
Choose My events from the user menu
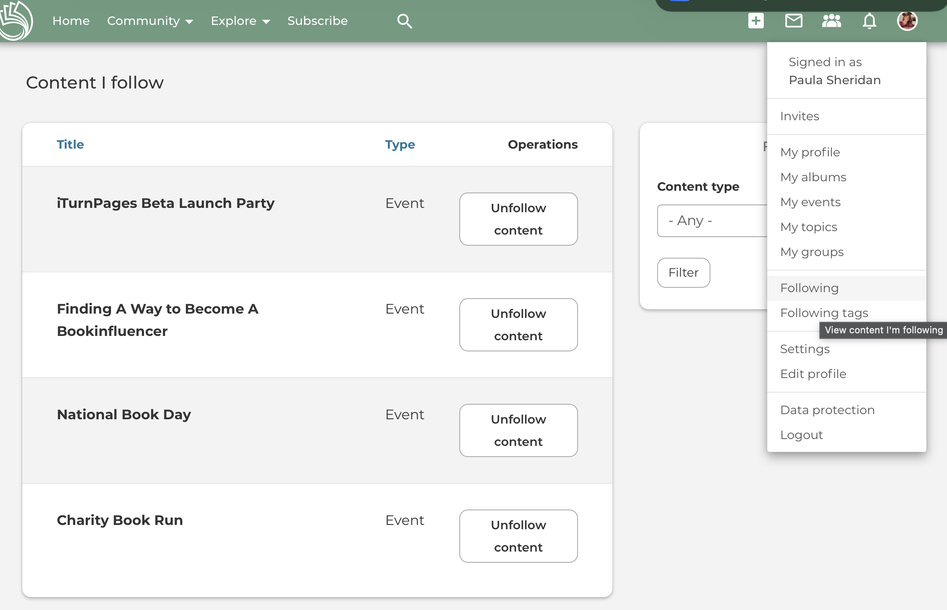[x=810, y=202]
